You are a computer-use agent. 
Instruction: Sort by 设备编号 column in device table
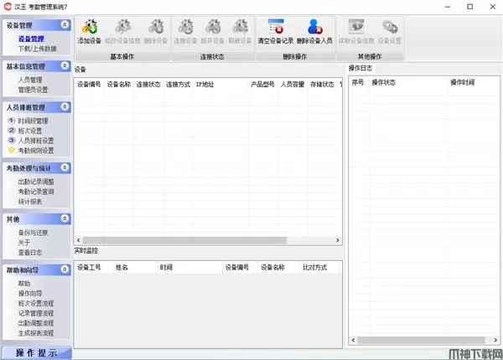point(89,85)
